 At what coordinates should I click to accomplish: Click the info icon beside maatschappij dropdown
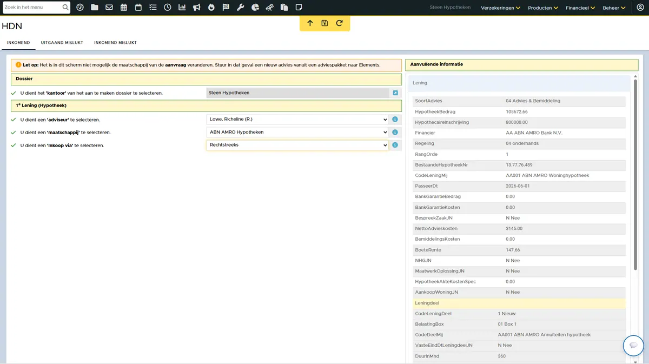point(395,133)
